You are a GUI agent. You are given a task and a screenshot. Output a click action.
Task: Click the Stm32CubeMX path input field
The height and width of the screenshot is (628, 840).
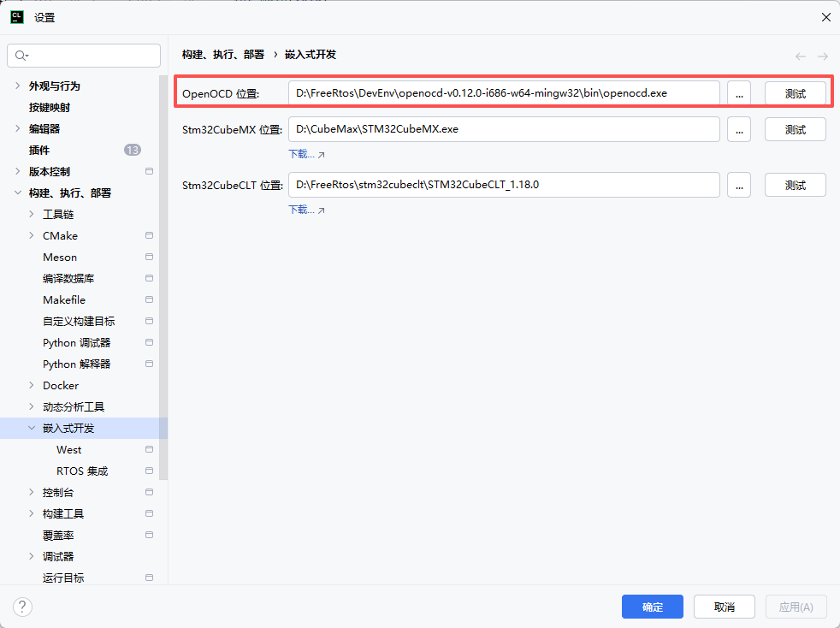click(x=504, y=129)
